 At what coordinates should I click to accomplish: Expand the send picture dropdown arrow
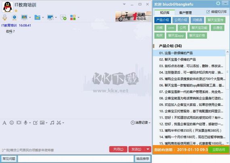pos(46,123)
